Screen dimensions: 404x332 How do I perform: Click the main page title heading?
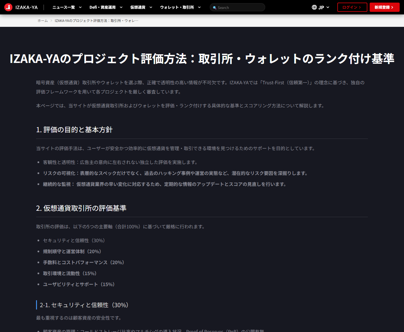tap(202, 59)
